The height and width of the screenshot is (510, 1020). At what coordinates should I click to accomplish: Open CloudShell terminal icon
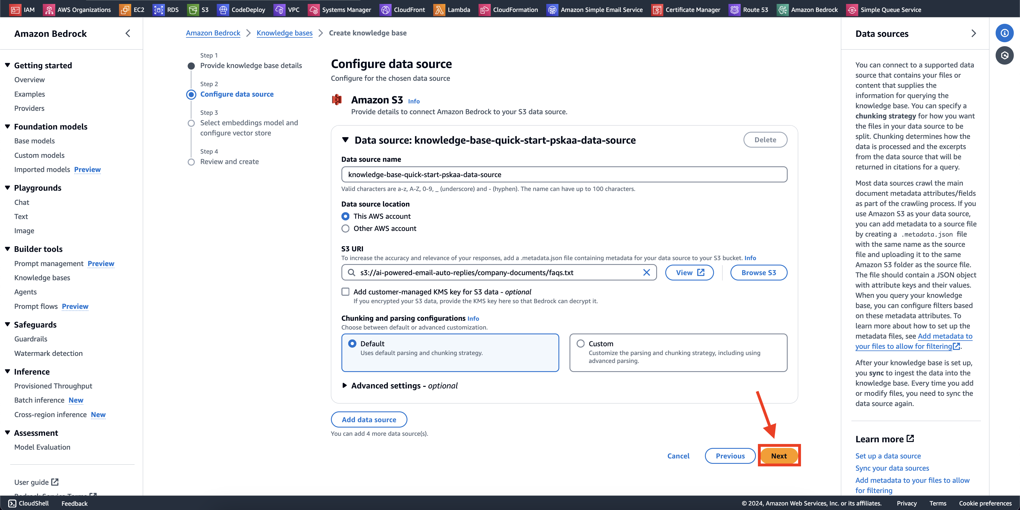pos(12,503)
